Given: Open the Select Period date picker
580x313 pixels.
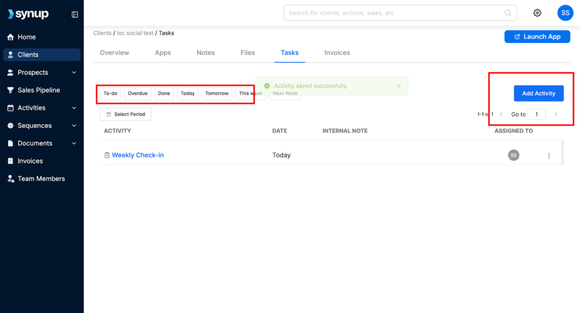Looking at the screenshot, I should click(x=125, y=114).
